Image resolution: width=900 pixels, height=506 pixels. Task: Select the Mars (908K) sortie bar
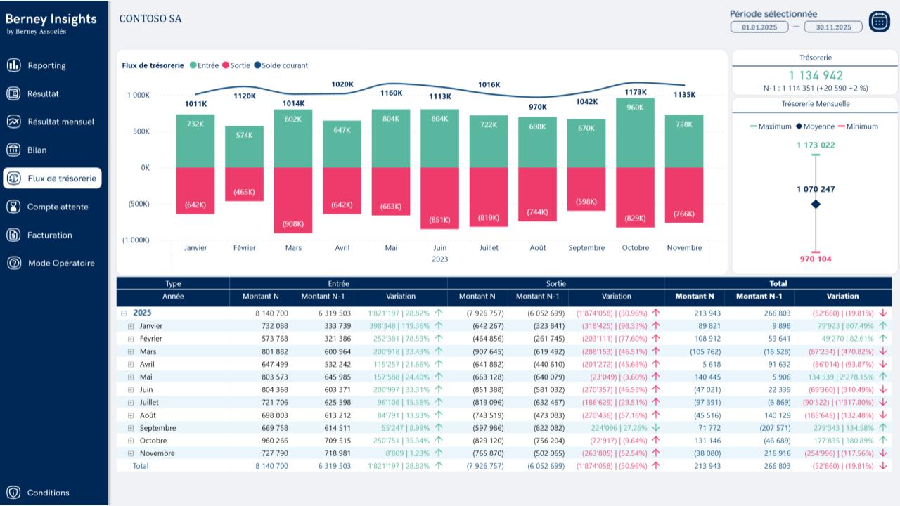(293, 200)
